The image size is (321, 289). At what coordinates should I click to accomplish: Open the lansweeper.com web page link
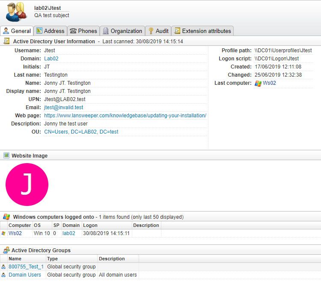click(x=125, y=116)
